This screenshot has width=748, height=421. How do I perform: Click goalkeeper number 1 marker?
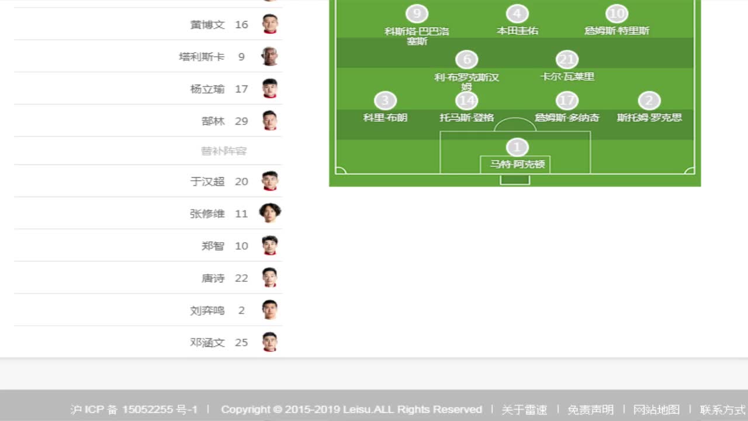517,147
